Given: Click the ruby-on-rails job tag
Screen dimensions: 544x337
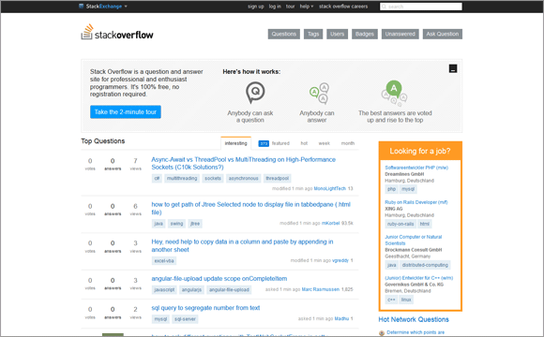Looking at the screenshot, I should [x=400, y=224].
